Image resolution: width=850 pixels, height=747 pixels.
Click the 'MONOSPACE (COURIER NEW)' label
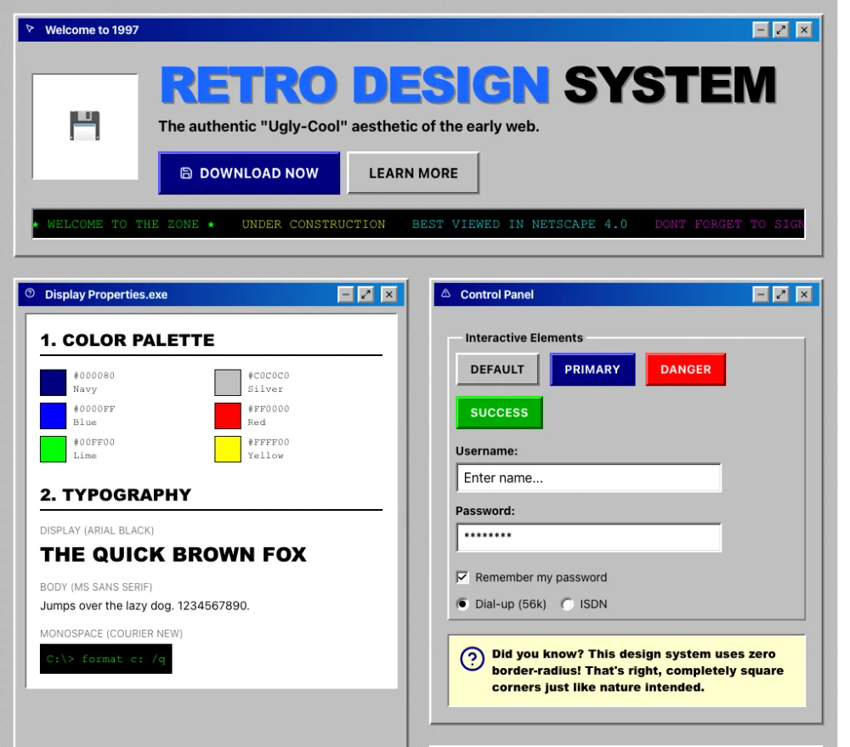[111, 633]
